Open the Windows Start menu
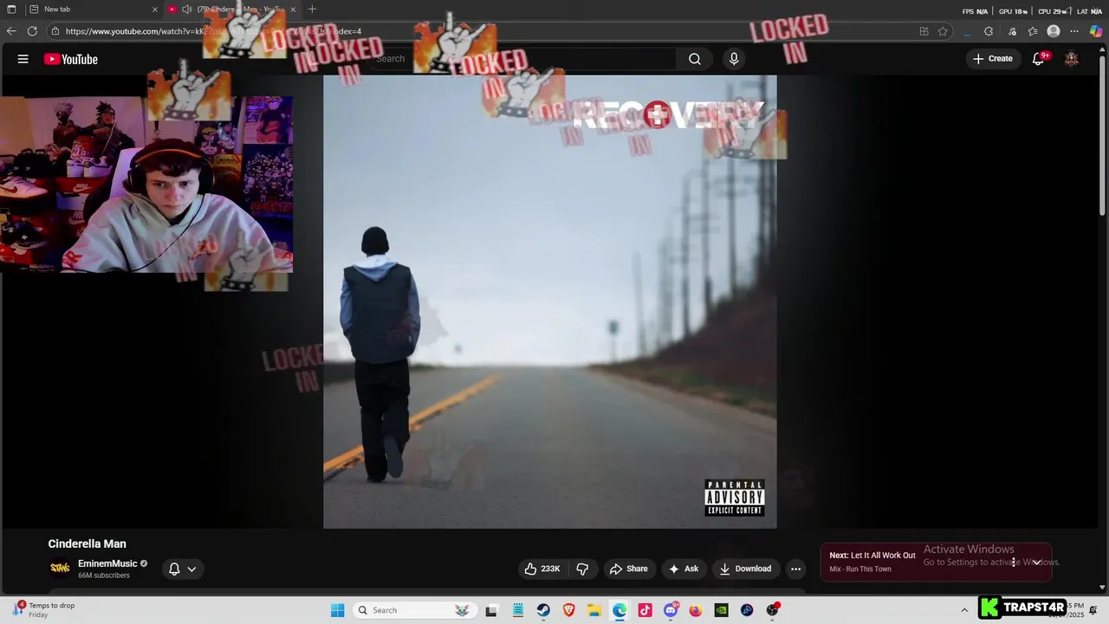The image size is (1109, 624). 338,610
